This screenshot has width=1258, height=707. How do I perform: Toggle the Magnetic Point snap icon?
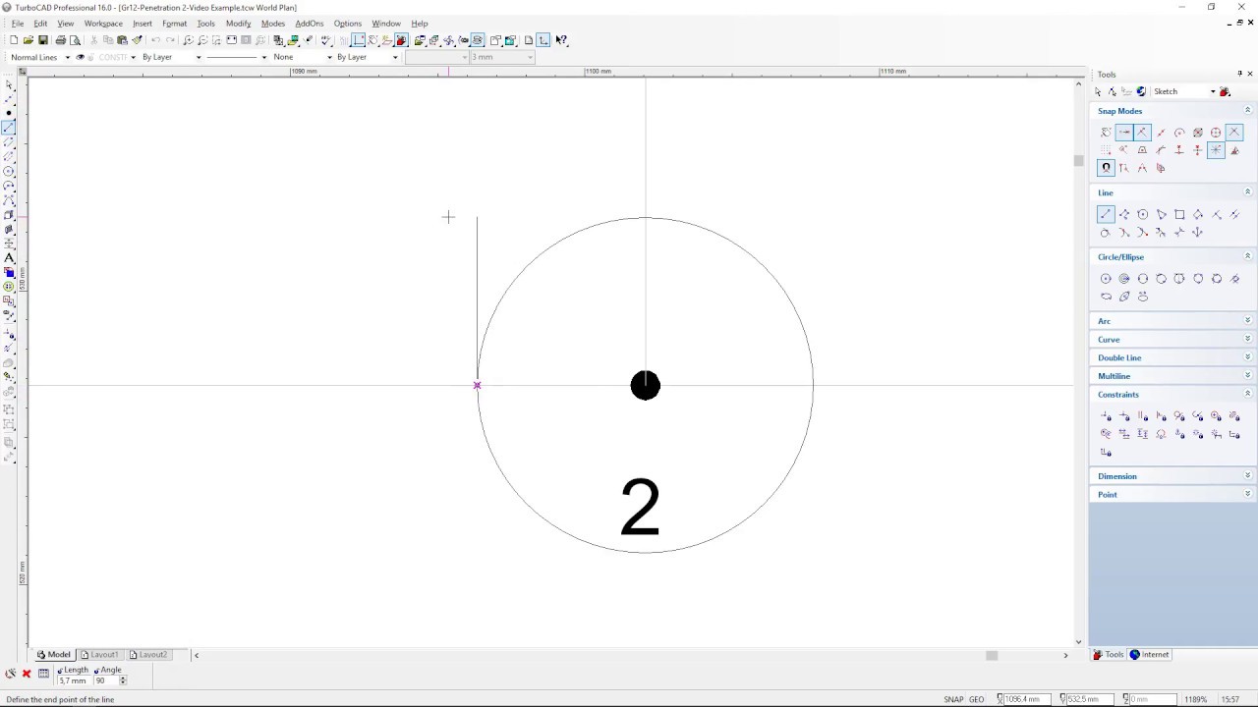[x=1106, y=168]
